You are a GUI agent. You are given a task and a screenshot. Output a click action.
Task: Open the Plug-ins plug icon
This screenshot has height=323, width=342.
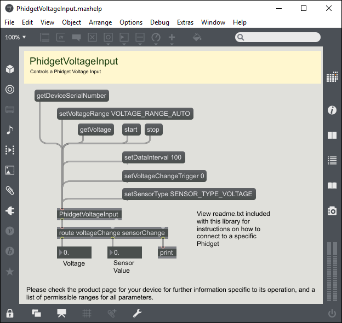(10, 210)
